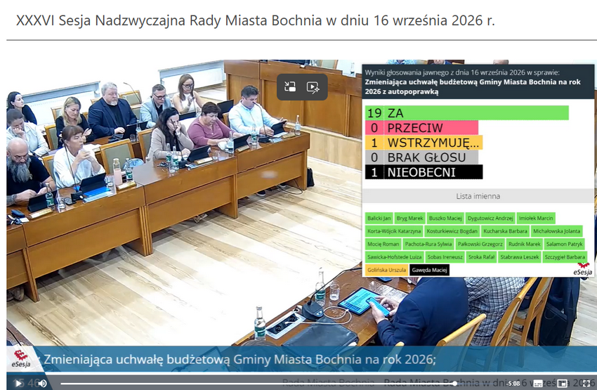The image size is (597, 390).
Task: Click the Gawęda Maciej name tag
Action: pyautogui.click(x=429, y=270)
